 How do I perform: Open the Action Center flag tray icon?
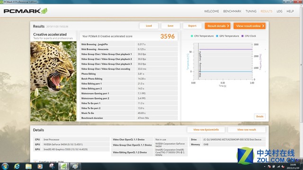click(269, 166)
